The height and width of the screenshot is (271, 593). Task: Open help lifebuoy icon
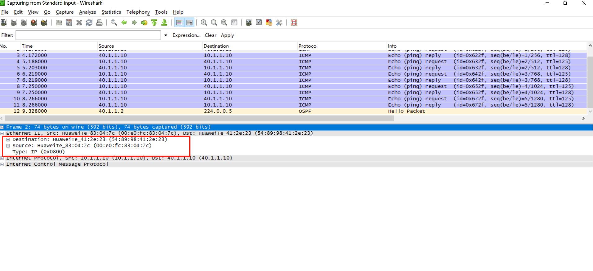coord(294,23)
